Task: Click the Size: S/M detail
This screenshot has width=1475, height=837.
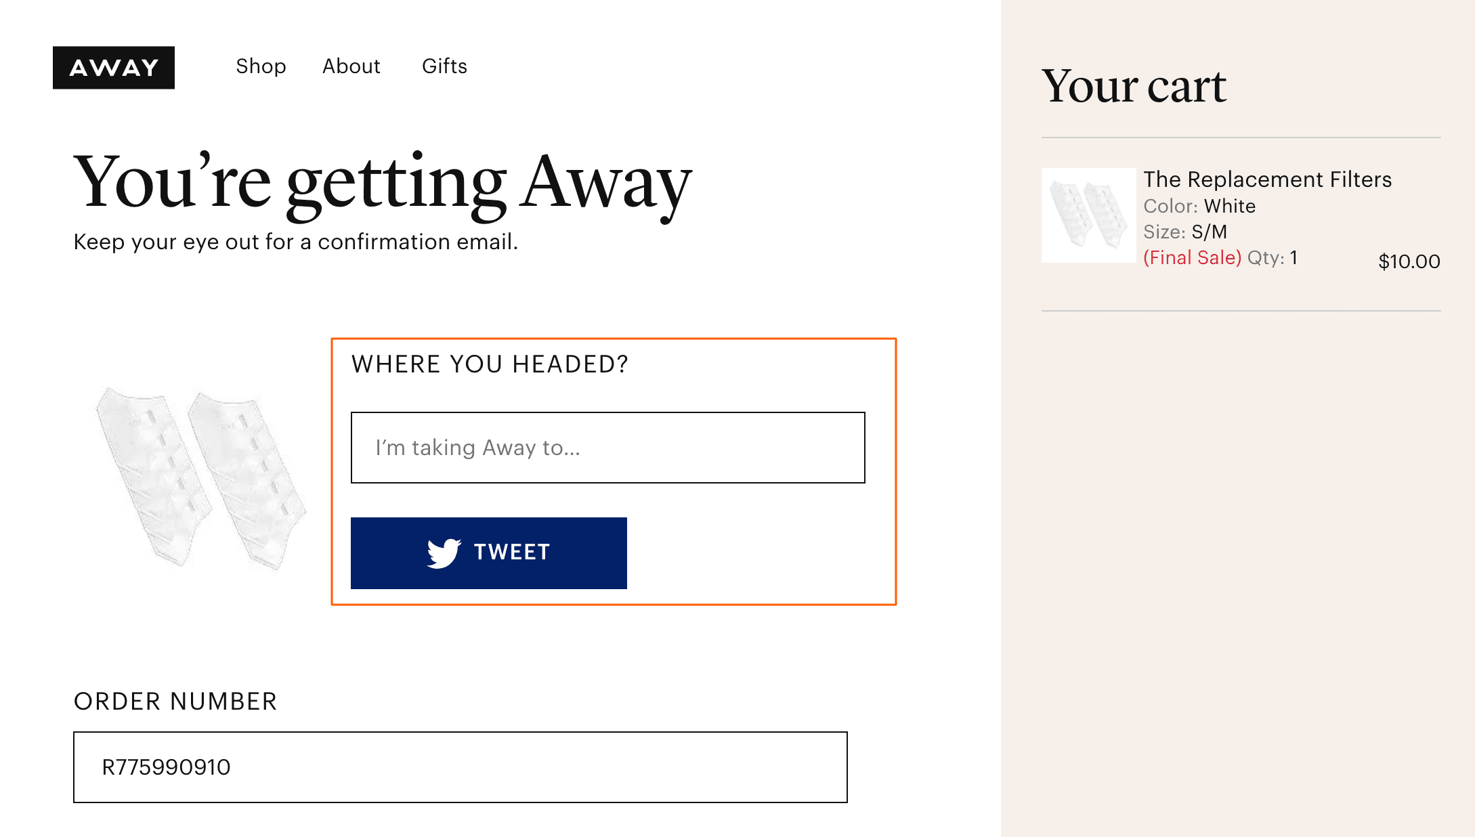Action: [1187, 232]
